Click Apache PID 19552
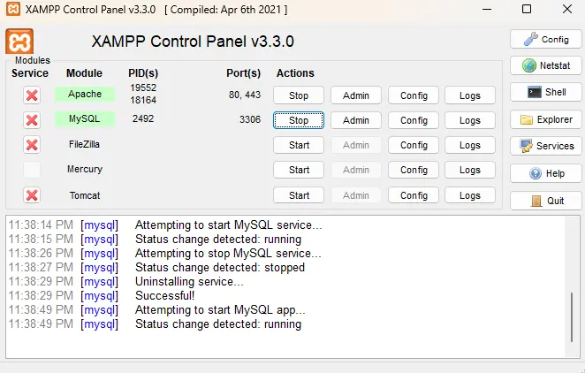This screenshot has height=373, width=585. coord(143,88)
